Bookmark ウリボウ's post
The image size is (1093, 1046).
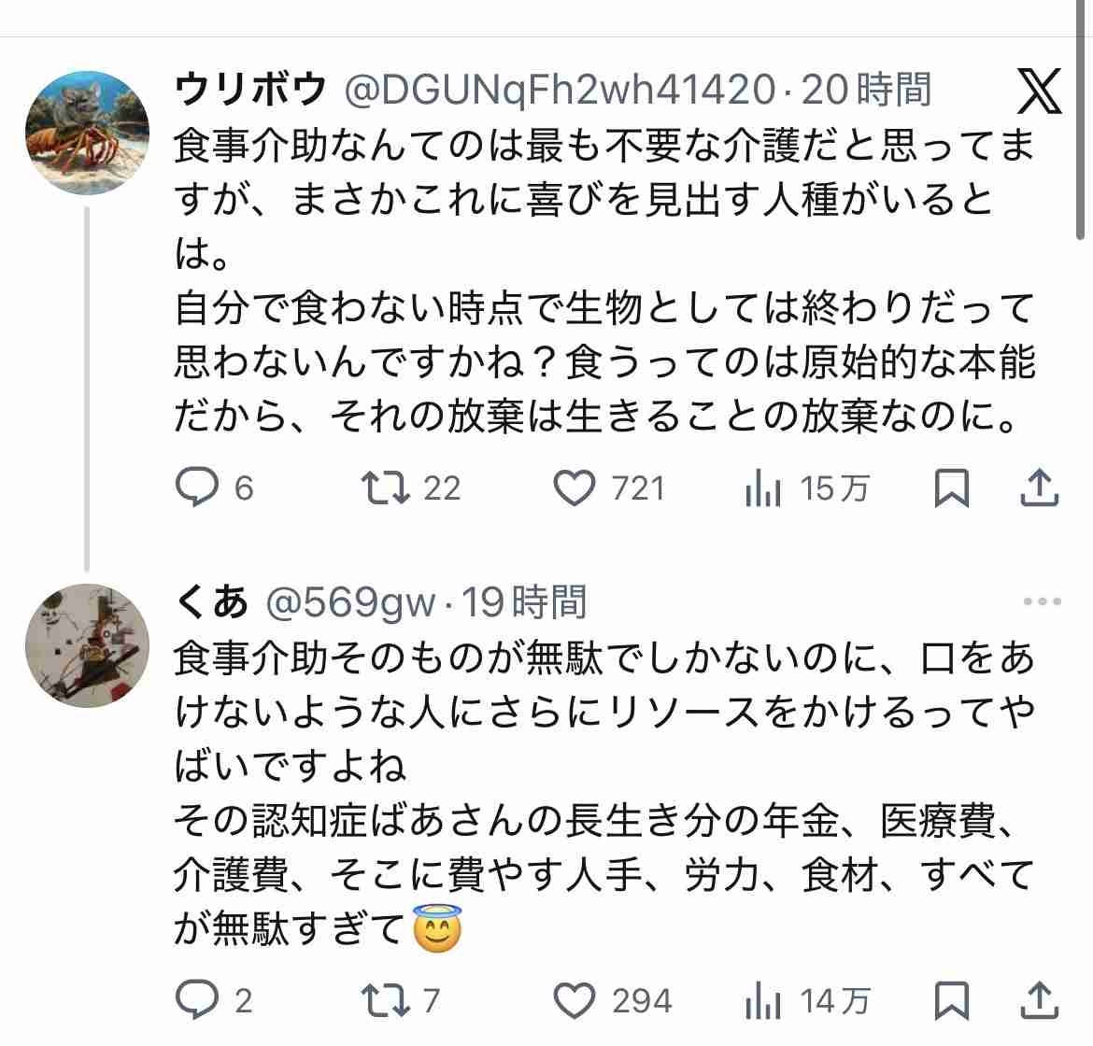[952, 488]
